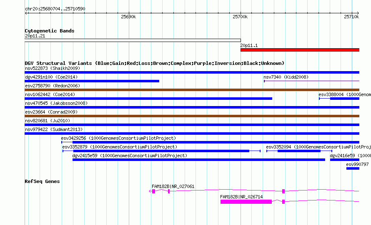Viewport: 371px width, 225px height.
Task: Click the blue bar for nsv820681
Action: (192, 125)
